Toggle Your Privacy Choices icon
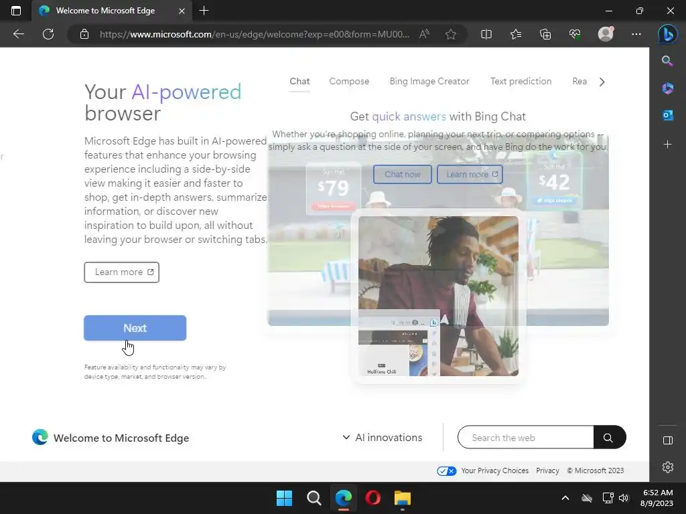 [447, 470]
